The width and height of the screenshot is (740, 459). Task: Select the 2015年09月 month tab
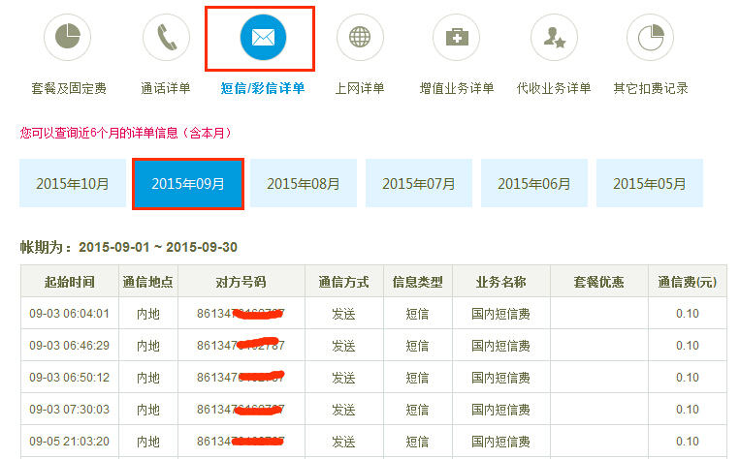pyautogui.click(x=188, y=183)
